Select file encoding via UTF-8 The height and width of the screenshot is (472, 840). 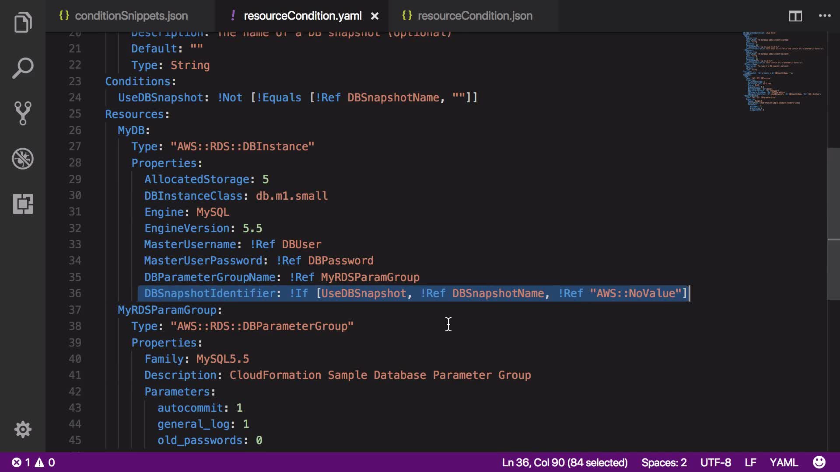click(x=715, y=462)
